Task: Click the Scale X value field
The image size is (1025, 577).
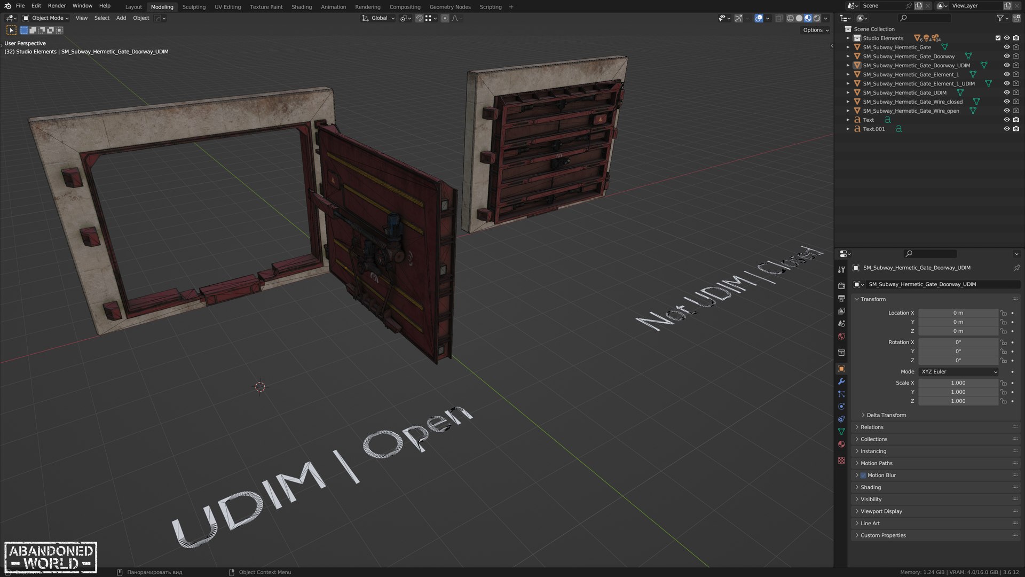Action: pyautogui.click(x=958, y=383)
